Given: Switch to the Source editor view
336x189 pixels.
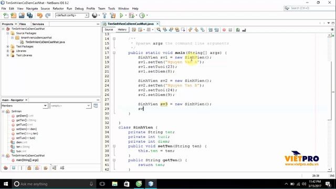Looking at the screenshot, I should pos(109,29).
